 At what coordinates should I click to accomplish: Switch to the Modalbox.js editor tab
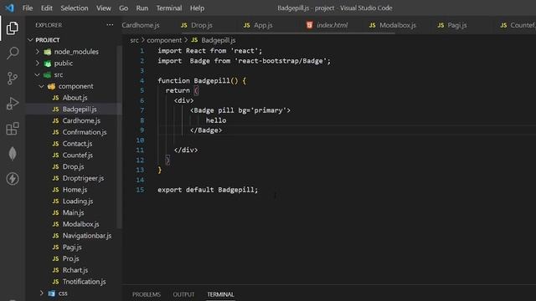[x=398, y=25]
